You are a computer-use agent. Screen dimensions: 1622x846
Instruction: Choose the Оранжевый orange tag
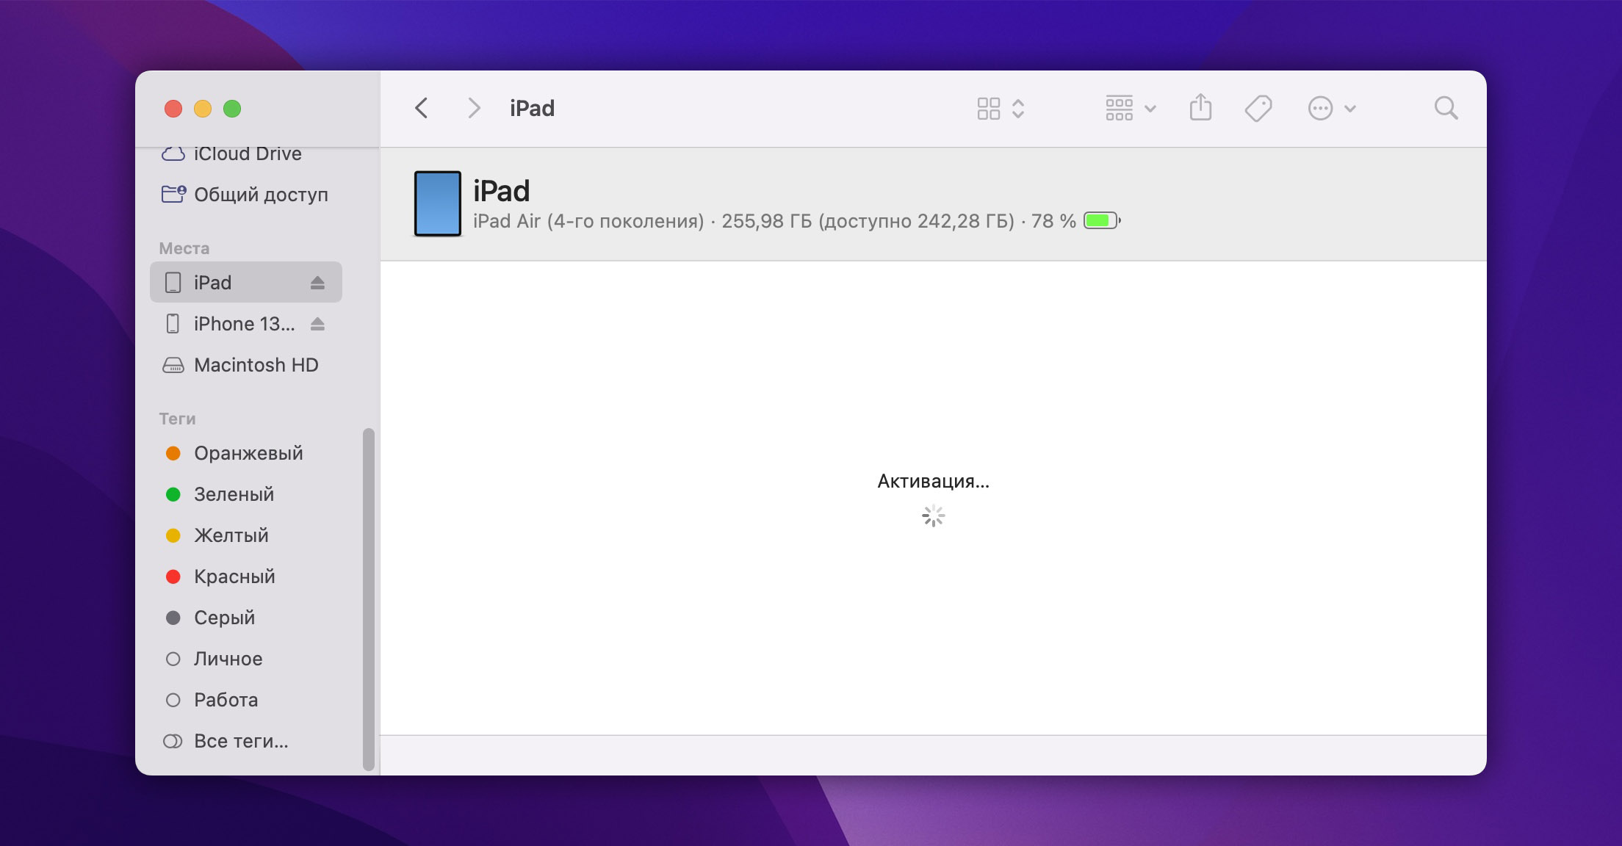248,453
